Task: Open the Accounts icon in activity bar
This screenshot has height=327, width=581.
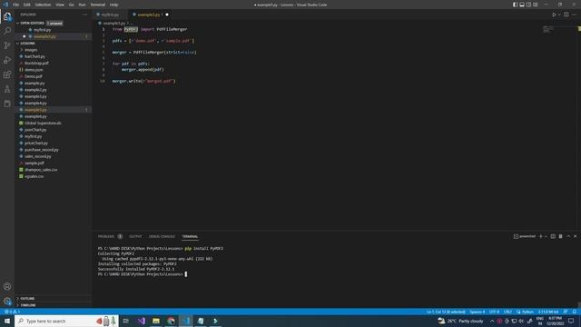Action: pos(7,286)
